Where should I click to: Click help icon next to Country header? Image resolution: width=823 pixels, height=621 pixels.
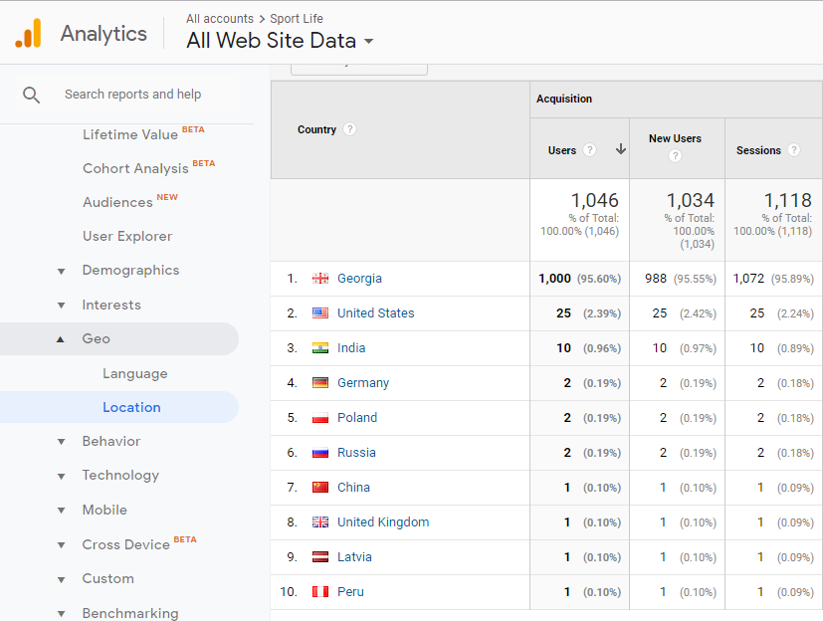(x=350, y=129)
